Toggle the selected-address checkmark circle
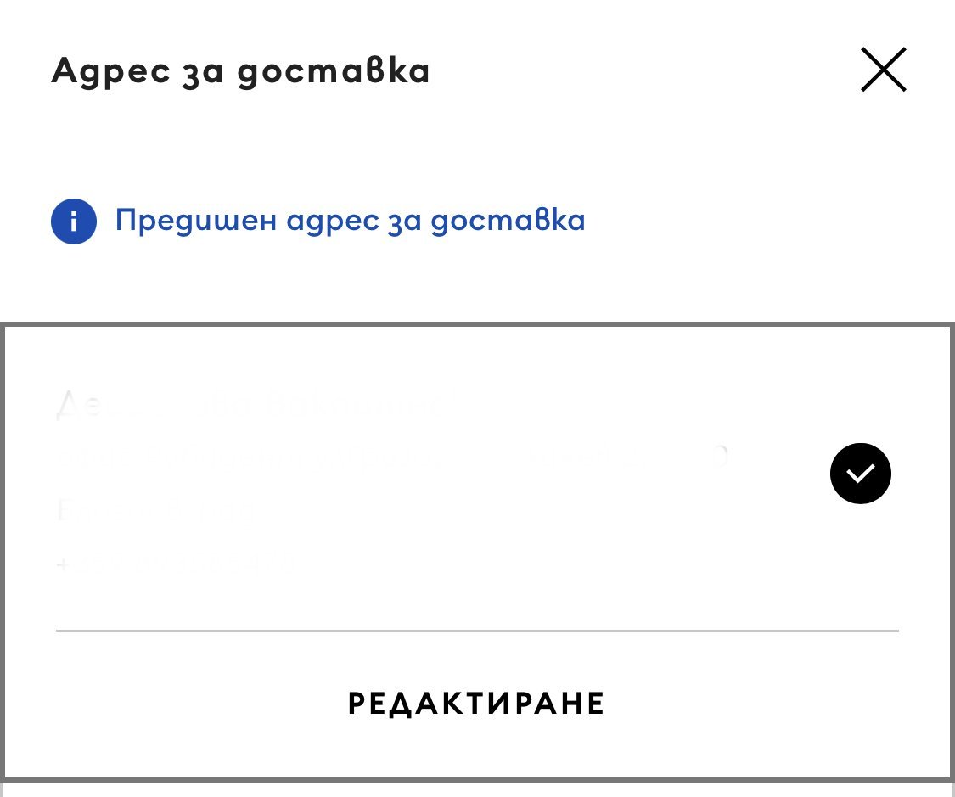Viewport: 955px width, 797px height. tap(860, 474)
